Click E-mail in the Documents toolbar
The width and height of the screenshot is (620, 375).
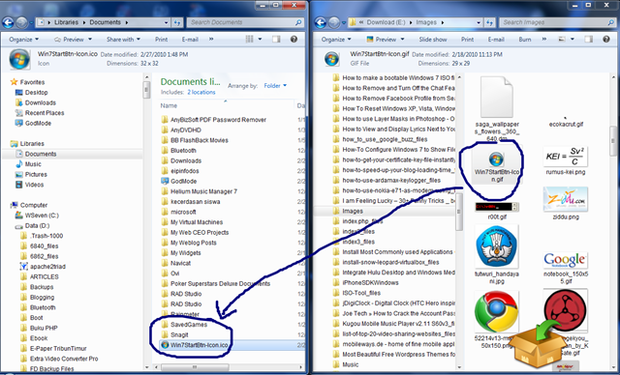point(190,40)
